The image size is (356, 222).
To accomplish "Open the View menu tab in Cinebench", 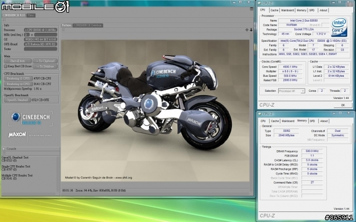I will pyautogui.click(x=31, y=15).
